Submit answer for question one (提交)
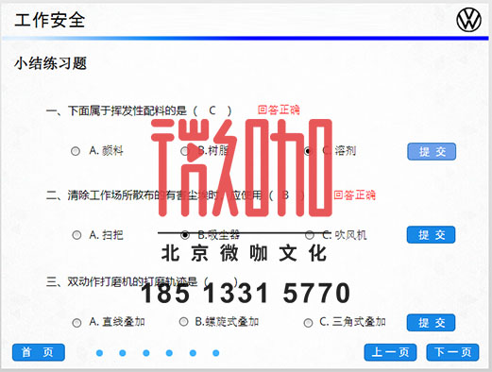492x372 pixels. (432, 151)
